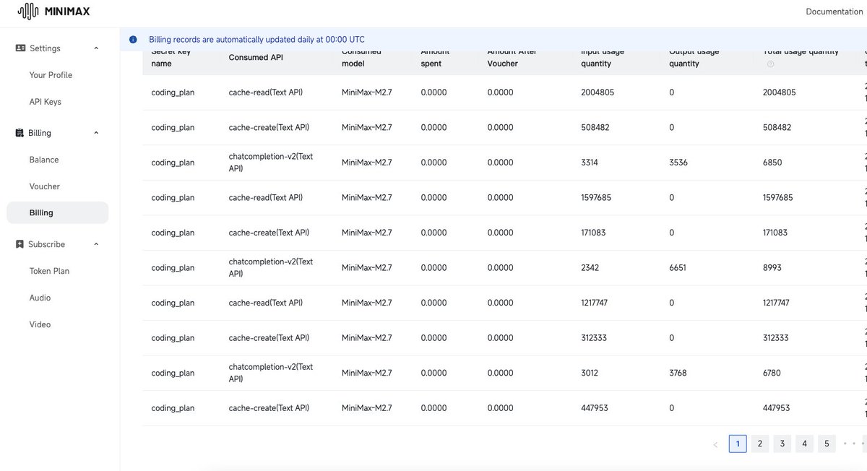Go to page 5 of results
The image size is (867, 471).
pos(827,444)
